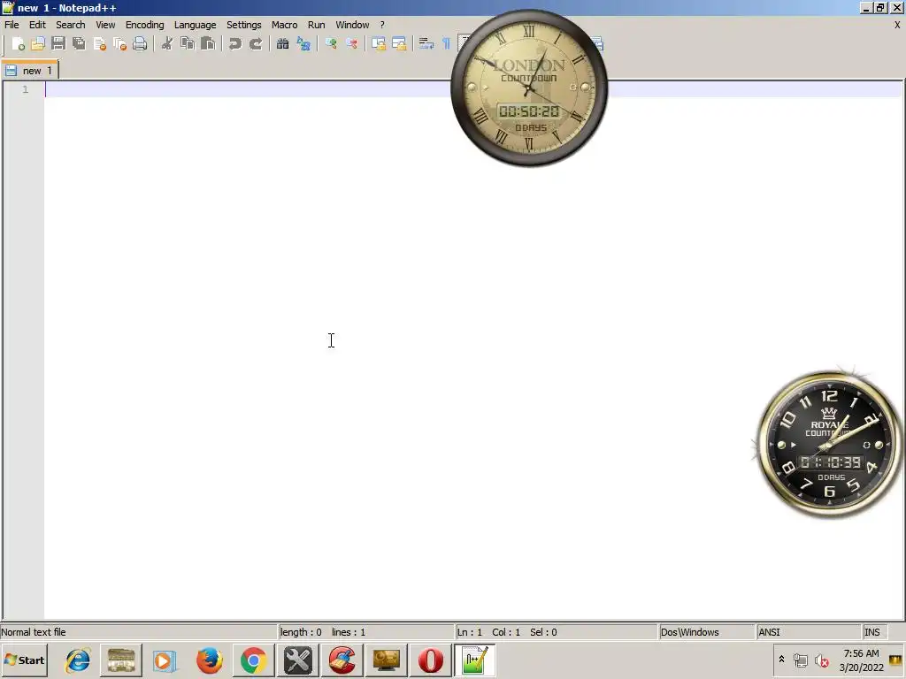Click 'length : 0 lines : 1' status field
Screen dimensions: 906x679
tap(366, 632)
